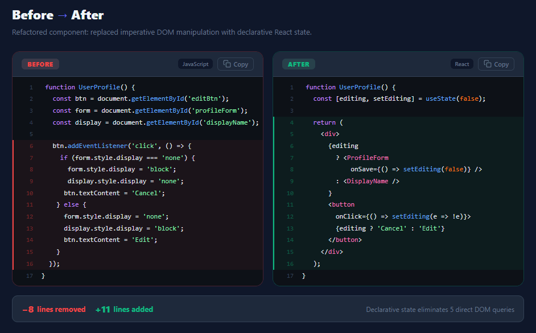Click 'function UserProfile() {' in After panel

point(398,87)
